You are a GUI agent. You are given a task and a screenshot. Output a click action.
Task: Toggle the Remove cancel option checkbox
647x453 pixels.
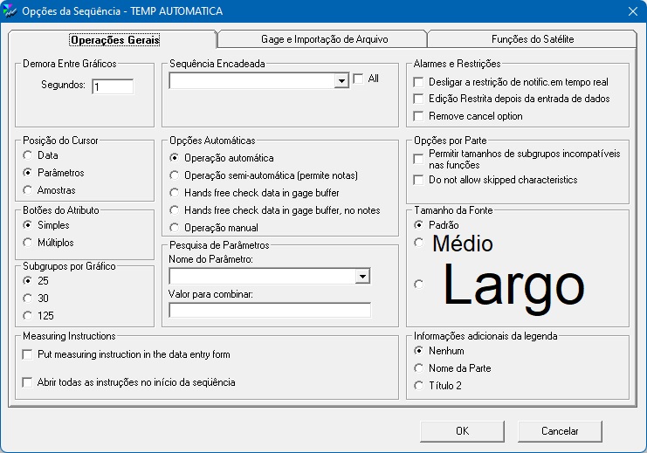coord(418,116)
